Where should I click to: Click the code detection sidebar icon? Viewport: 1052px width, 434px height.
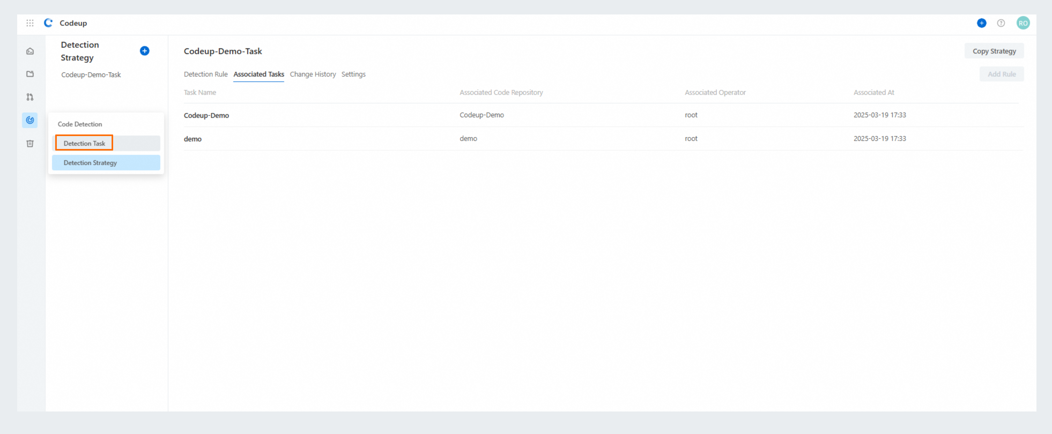coord(30,120)
